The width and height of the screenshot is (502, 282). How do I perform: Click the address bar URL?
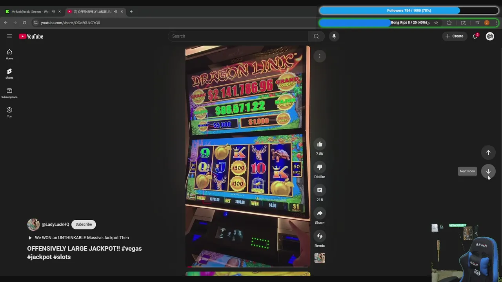click(71, 23)
